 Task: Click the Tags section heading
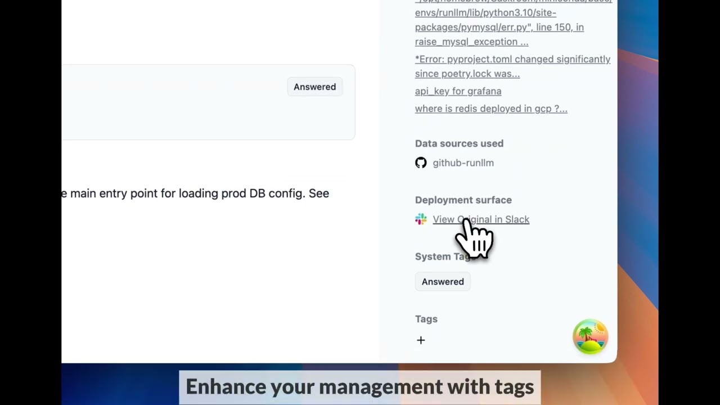[x=426, y=319]
